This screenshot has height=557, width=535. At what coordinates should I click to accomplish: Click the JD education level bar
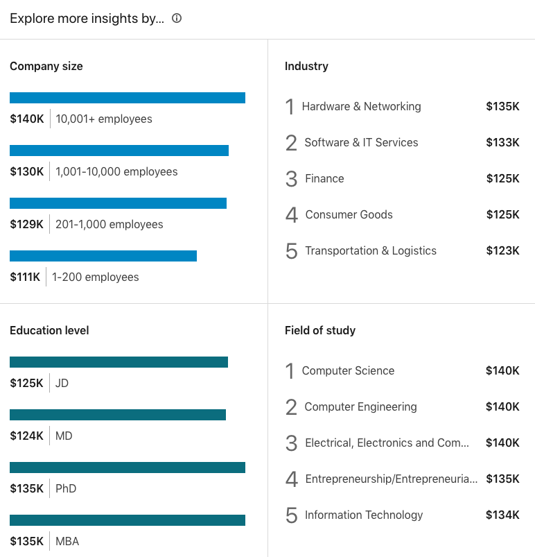click(x=119, y=361)
